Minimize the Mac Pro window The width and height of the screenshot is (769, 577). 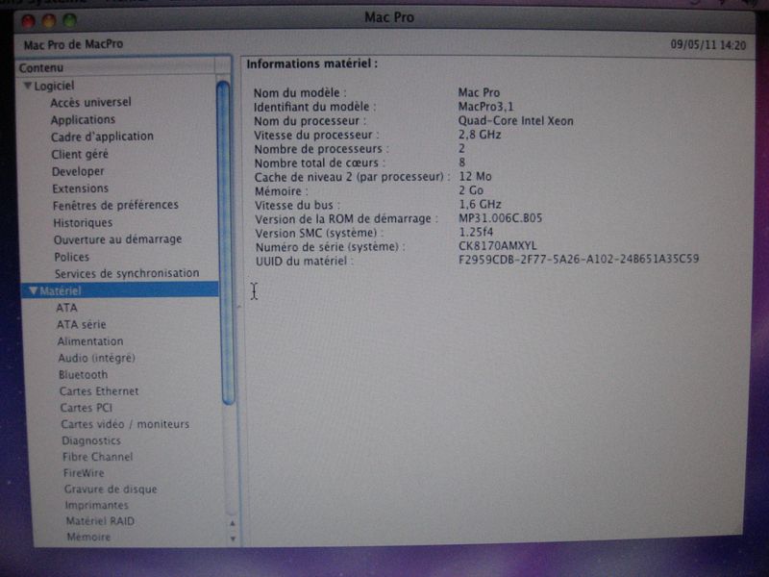[49, 20]
